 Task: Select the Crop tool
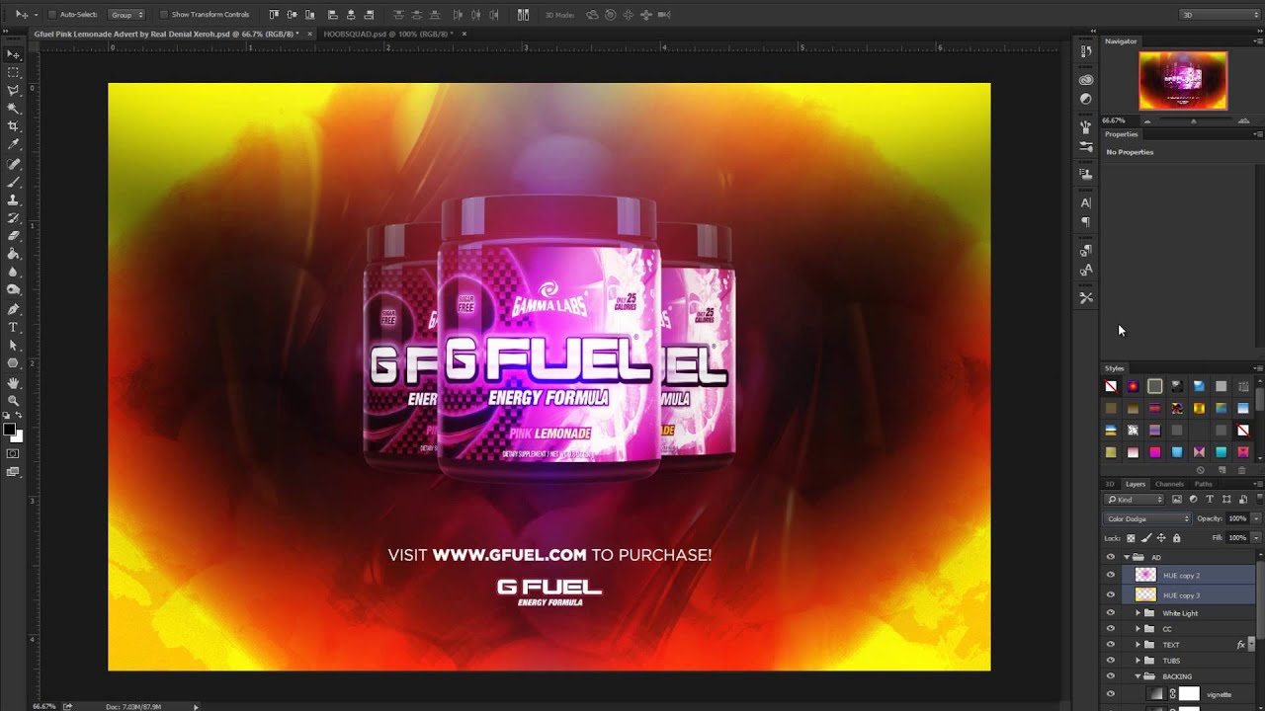tap(14, 126)
